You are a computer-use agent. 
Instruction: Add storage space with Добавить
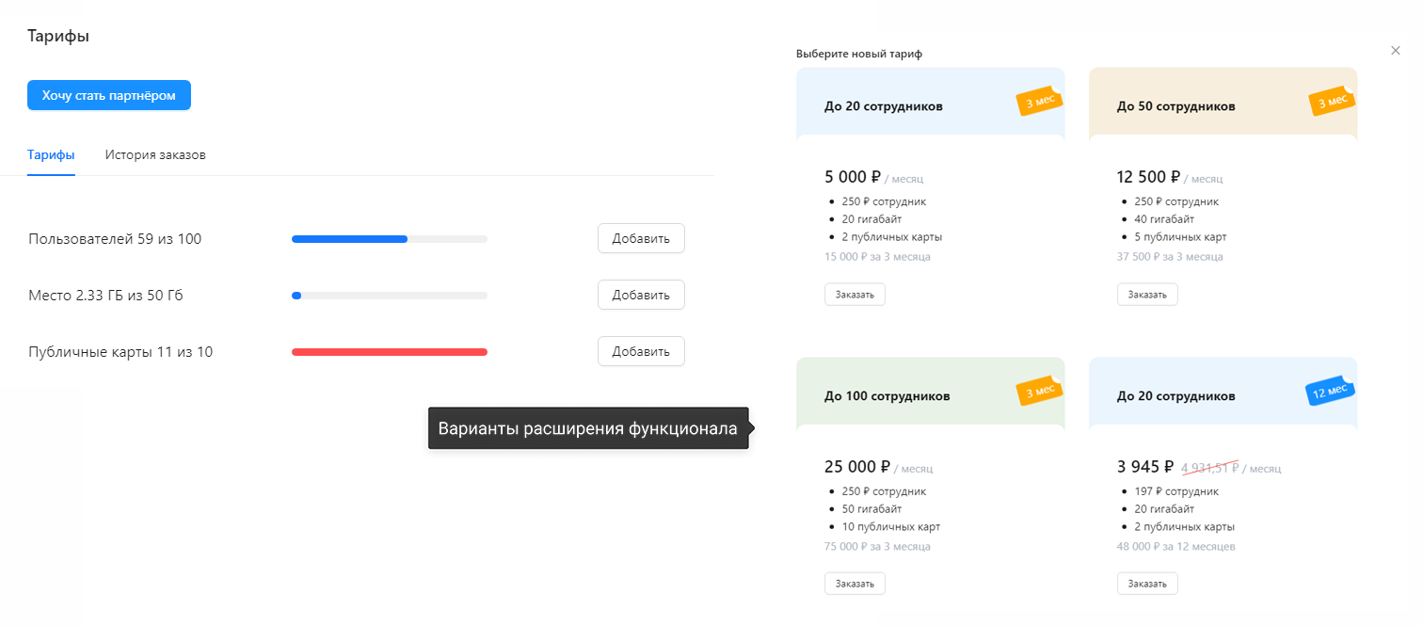tap(641, 295)
